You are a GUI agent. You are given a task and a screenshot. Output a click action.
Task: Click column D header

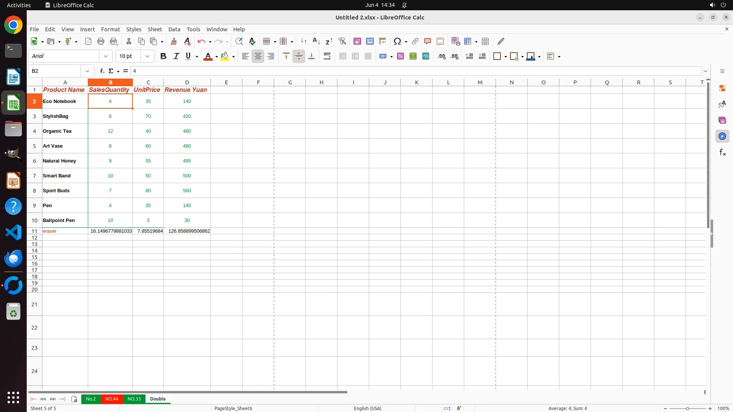[x=187, y=82]
